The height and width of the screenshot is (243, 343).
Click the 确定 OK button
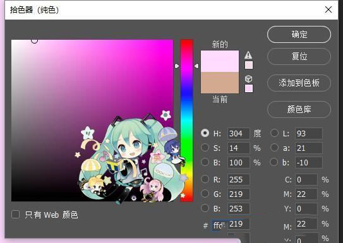pyautogui.click(x=299, y=35)
